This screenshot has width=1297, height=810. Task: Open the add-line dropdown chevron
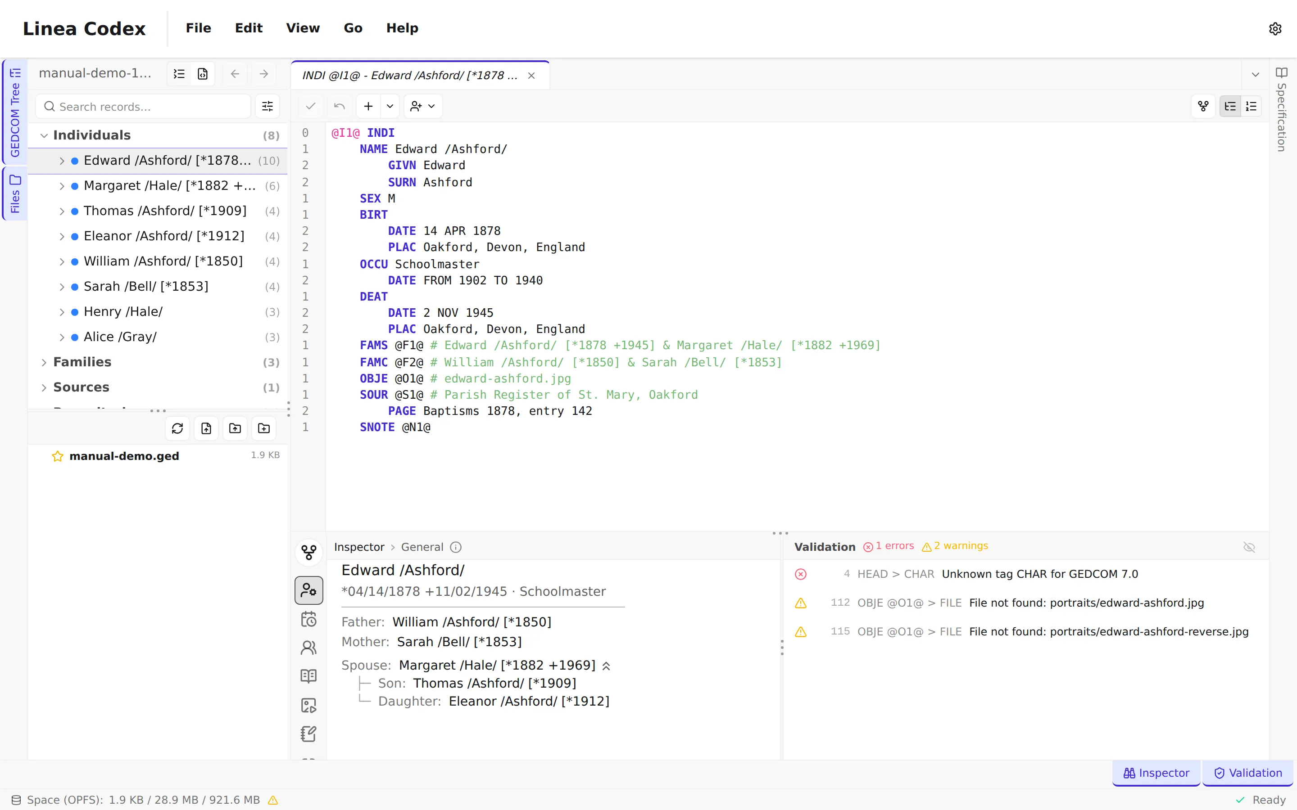click(390, 106)
